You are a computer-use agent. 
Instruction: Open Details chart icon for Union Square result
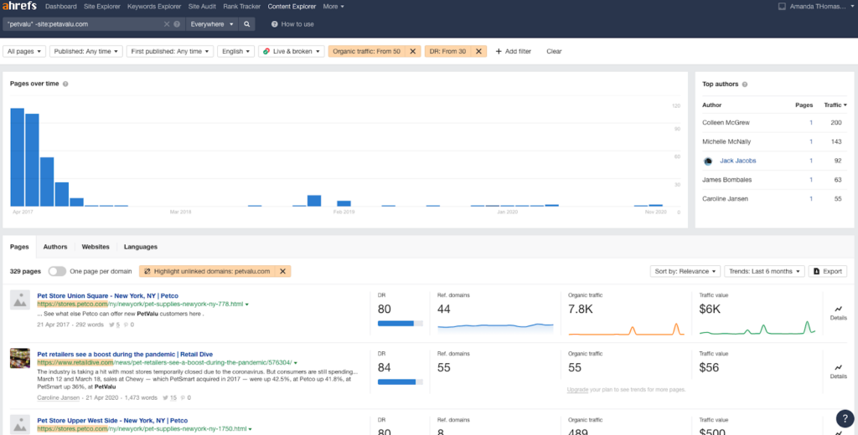click(x=838, y=310)
